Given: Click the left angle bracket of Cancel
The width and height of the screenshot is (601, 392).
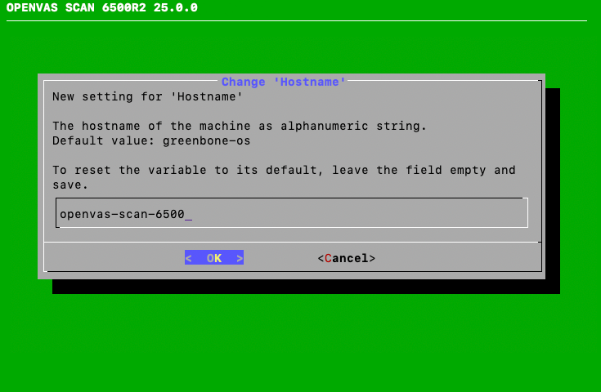Looking at the screenshot, I should (321, 258).
